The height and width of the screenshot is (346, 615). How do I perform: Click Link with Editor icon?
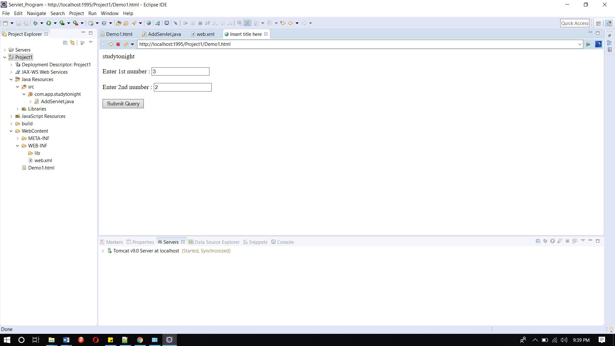(x=73, y=43)
